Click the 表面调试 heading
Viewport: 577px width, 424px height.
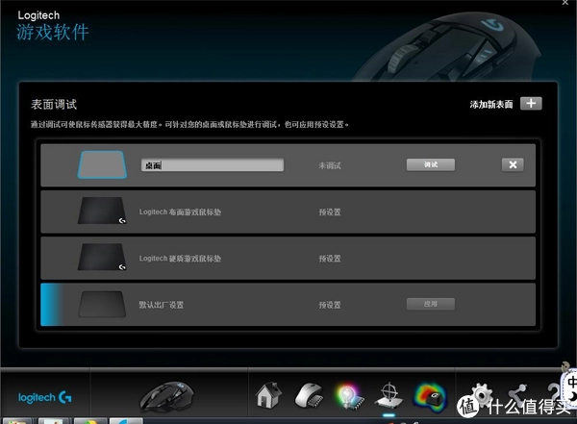[54, 104]
